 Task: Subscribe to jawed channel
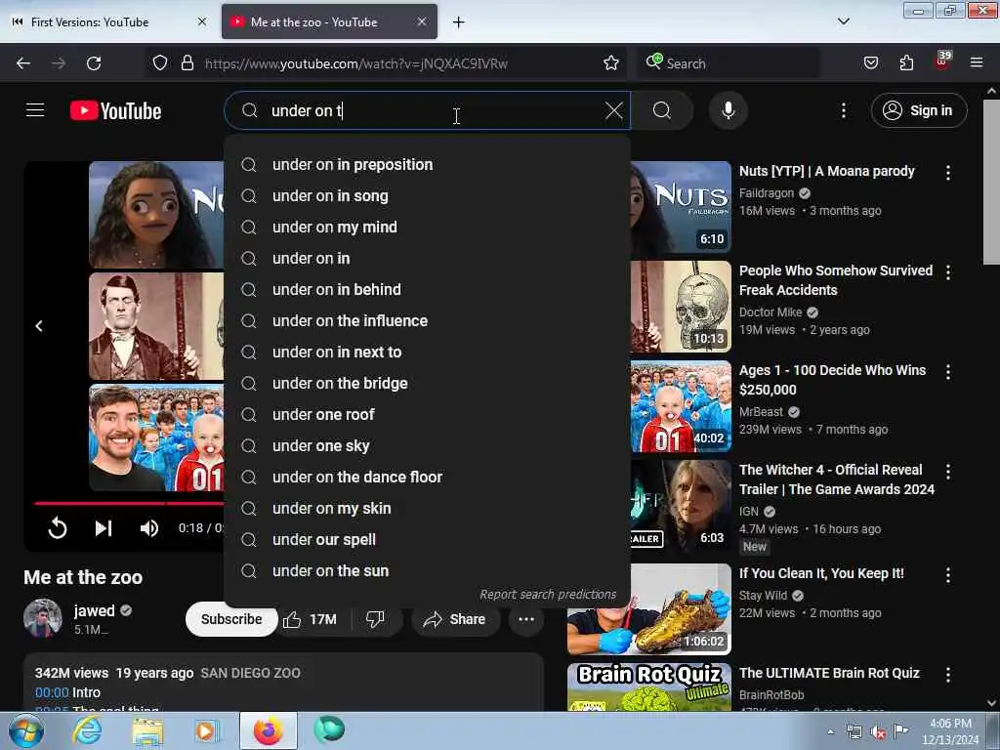tap(231, 619)
